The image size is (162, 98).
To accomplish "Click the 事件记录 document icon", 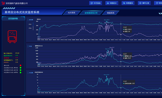I will click(140, 3).
